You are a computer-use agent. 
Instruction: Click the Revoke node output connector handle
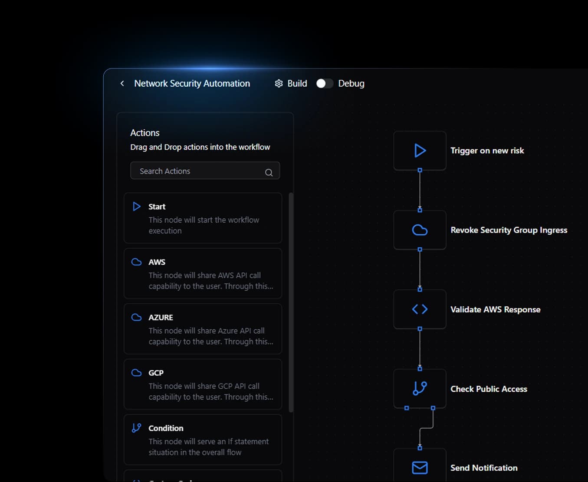420,250
